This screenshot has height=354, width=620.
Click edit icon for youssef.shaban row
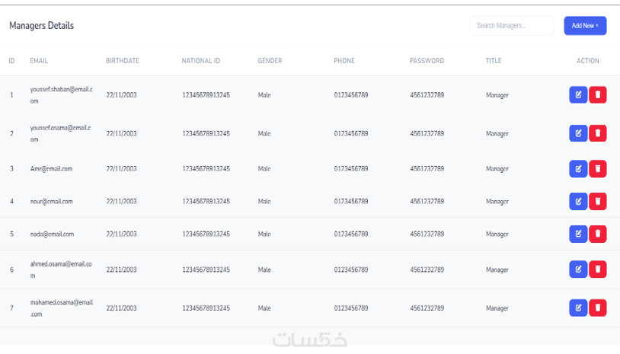(578, 94)
